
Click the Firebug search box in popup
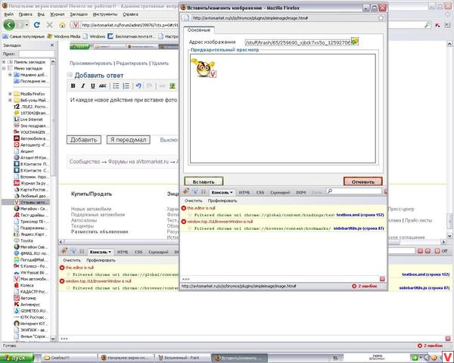click(x=353, y=191)
